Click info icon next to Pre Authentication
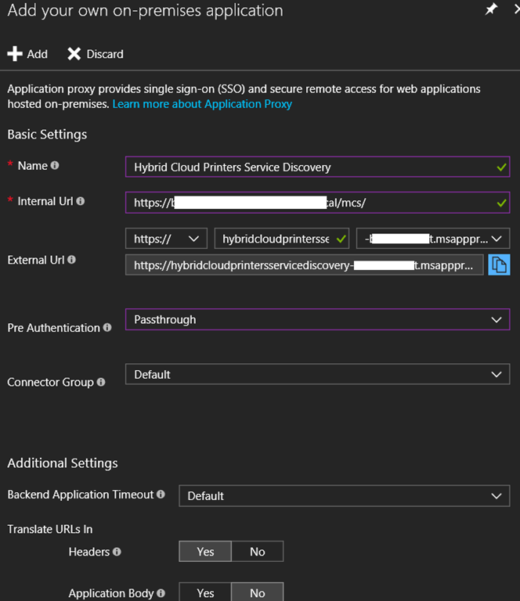The width and height of the screenshot is (520, 601). click(x=107, y=328)
